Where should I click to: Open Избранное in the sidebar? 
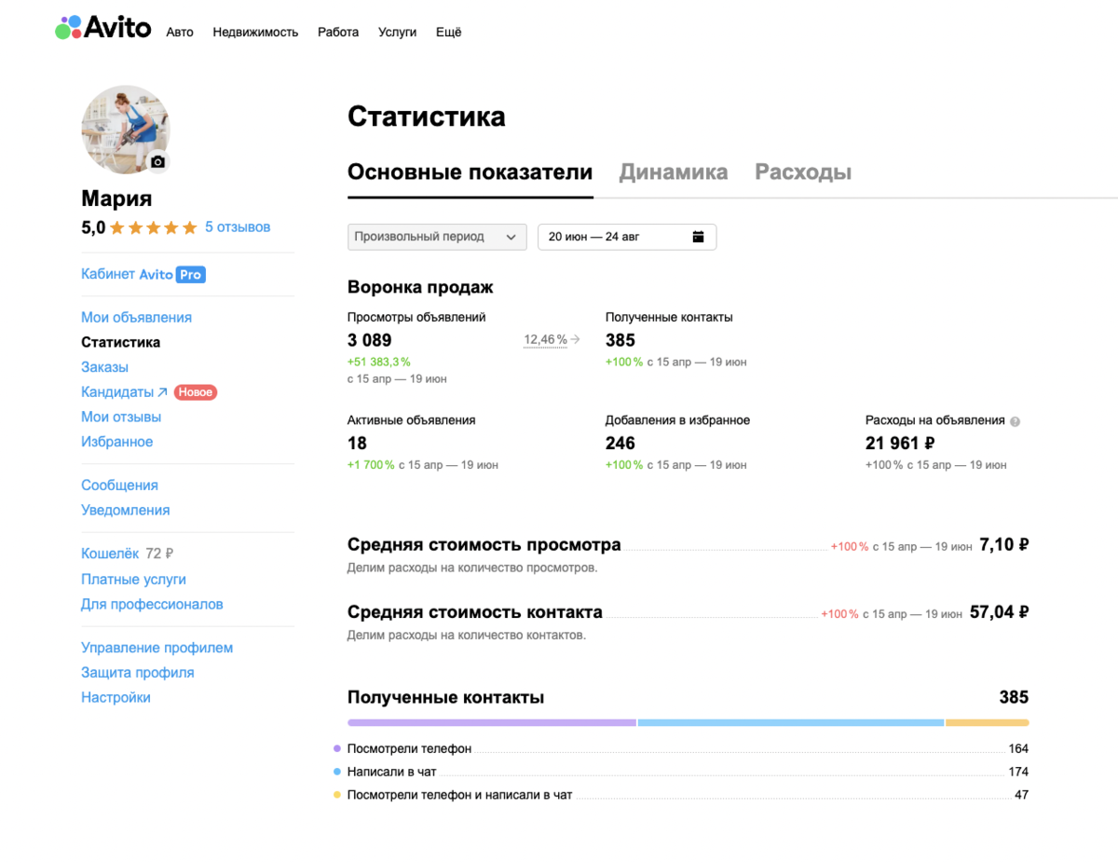(116, 442)
